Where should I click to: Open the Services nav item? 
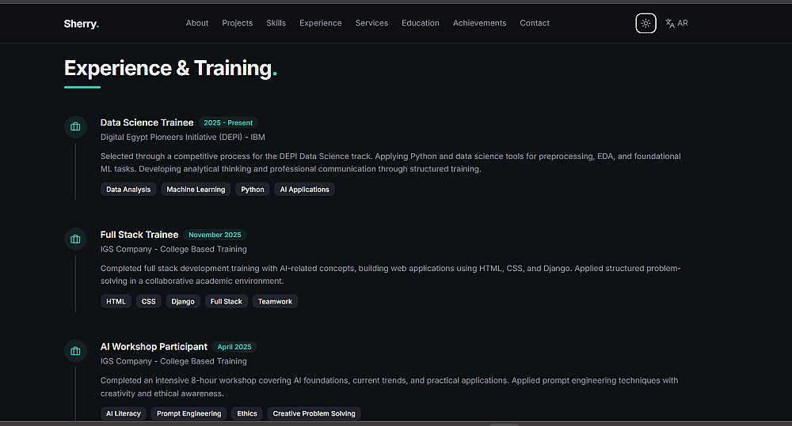click(x=371, y=23)
